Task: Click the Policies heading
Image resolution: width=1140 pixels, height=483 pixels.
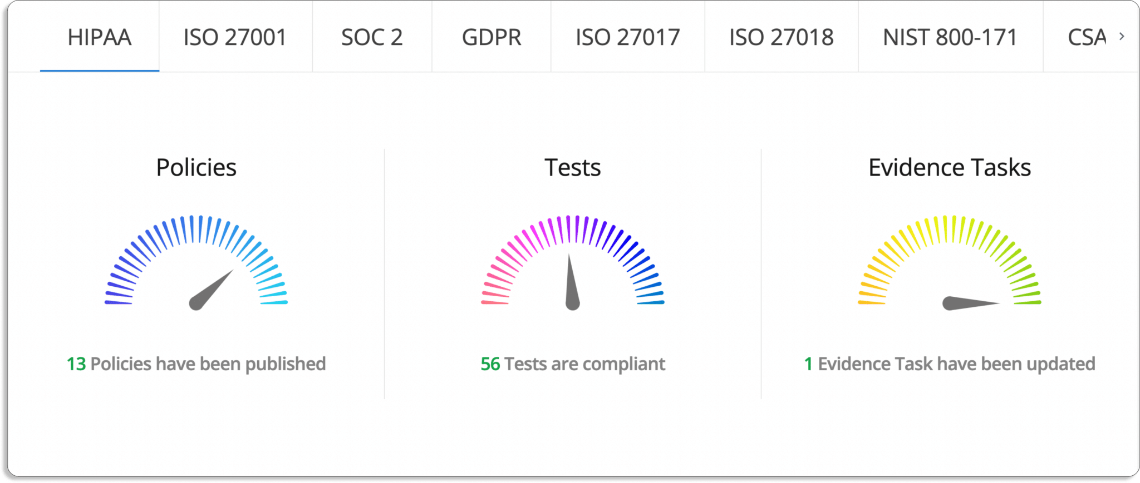Action: coord(196,167)
